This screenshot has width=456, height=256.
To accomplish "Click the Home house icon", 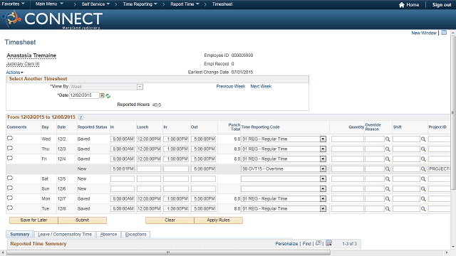I will click(402, 5).
